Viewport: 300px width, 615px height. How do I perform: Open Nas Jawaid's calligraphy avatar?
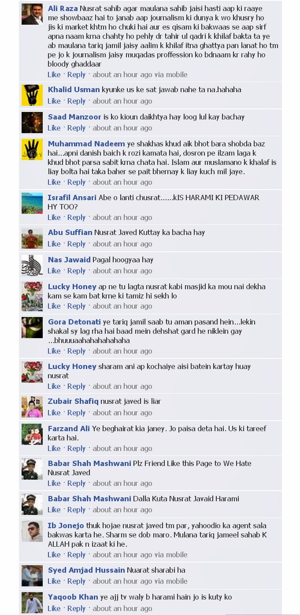coord(32,265)
